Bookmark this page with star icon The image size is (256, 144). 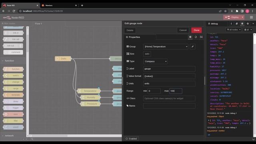226,11
